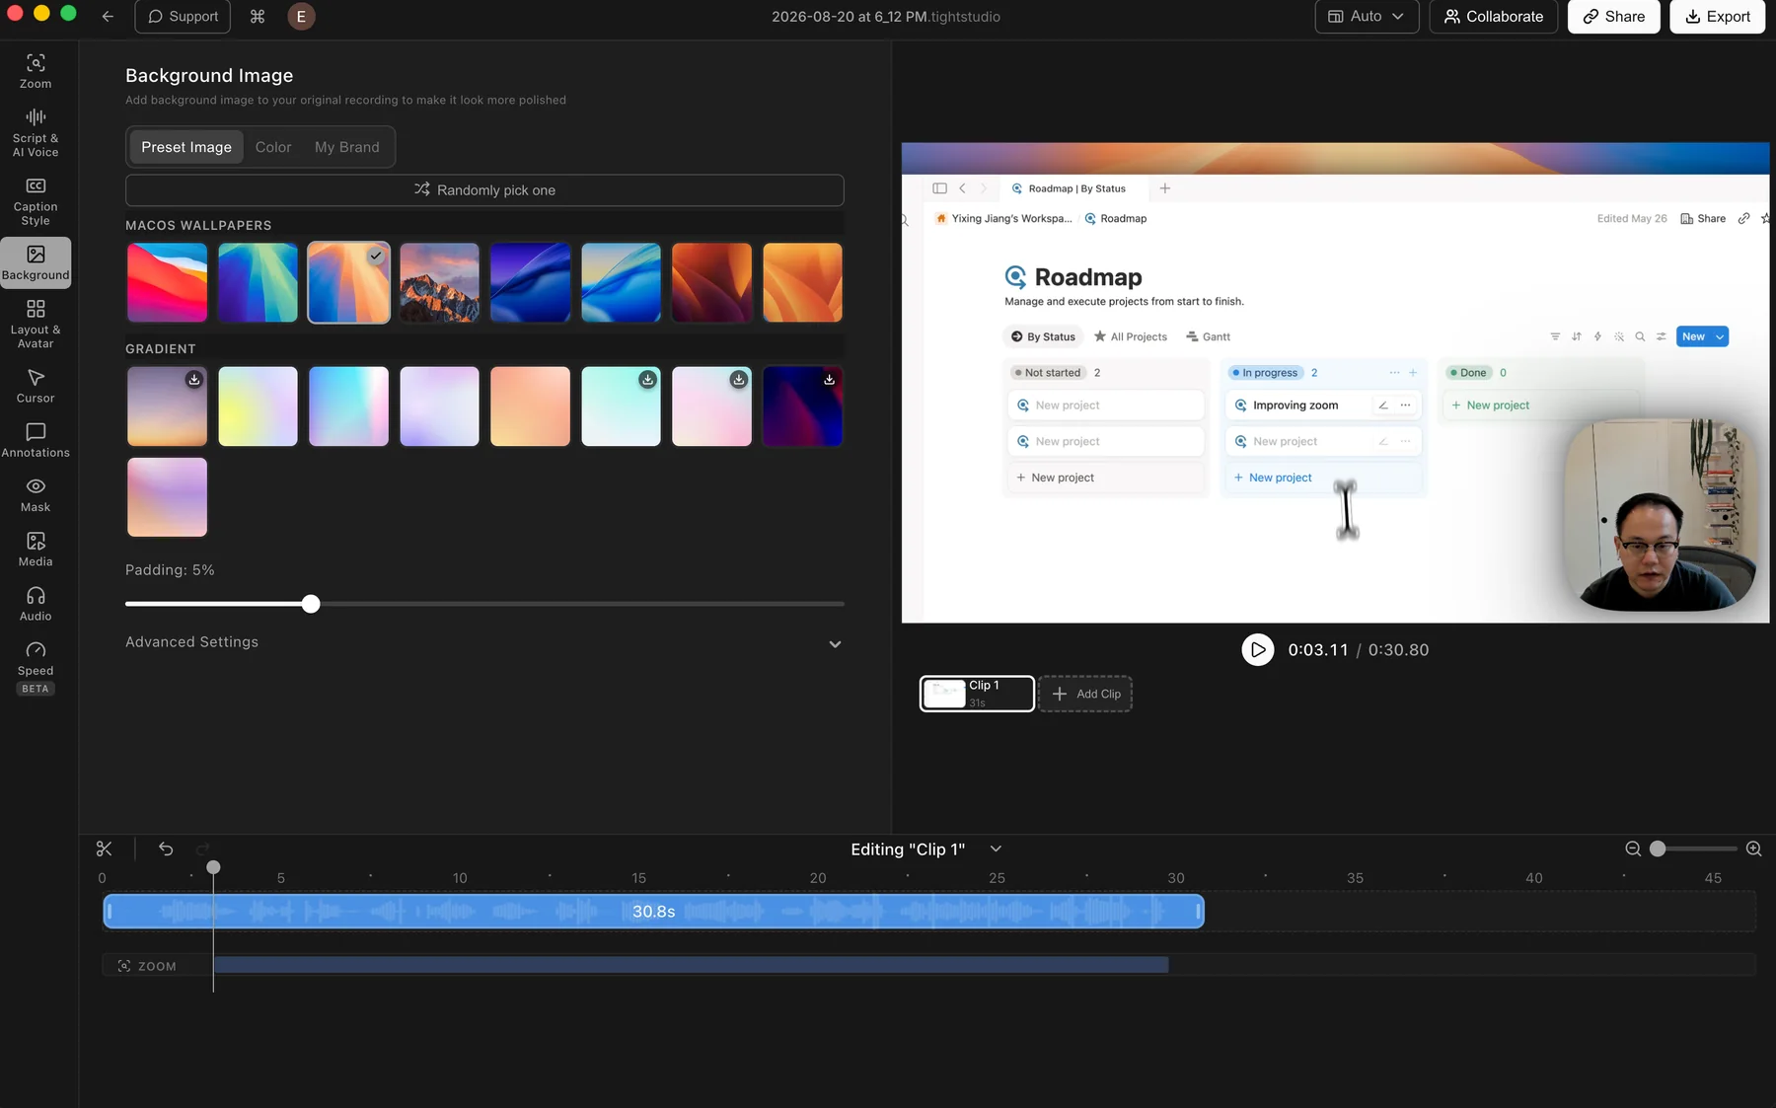Download the pink pastel gradient
This screenshot has width=1776, height=1108.
[x=738, y=380]
